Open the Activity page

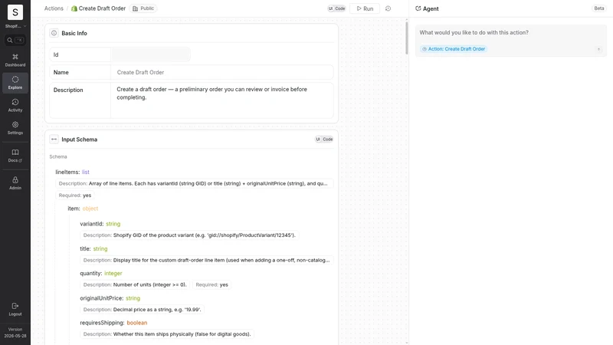(15, 106)
